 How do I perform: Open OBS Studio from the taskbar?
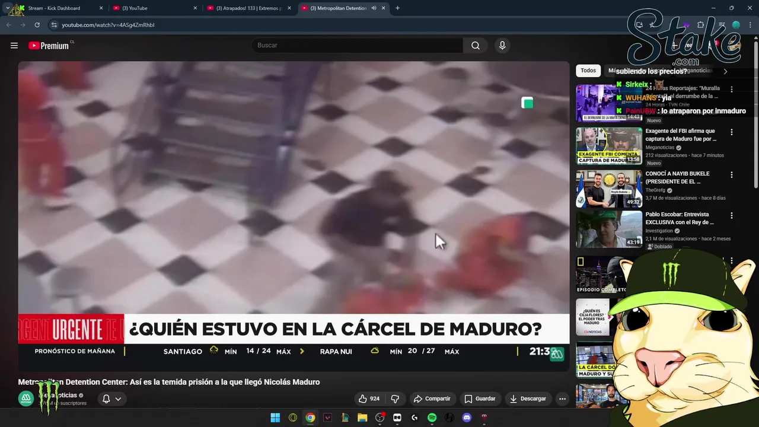[x=380, y=418]
